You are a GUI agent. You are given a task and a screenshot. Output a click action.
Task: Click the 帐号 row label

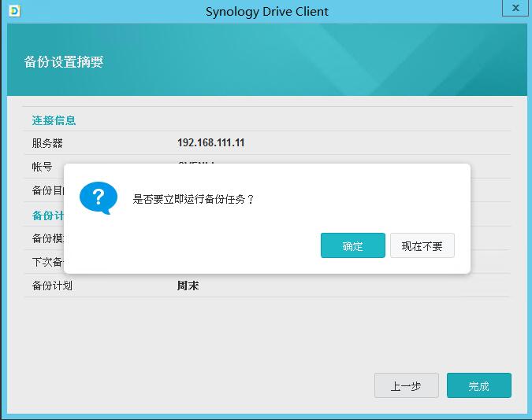pos(42,167)
